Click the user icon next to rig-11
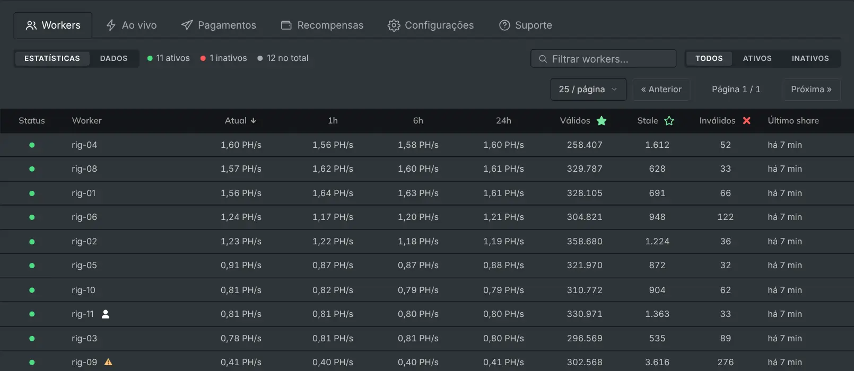This screenshot has width=854, height=371. [x=106, y=314]
